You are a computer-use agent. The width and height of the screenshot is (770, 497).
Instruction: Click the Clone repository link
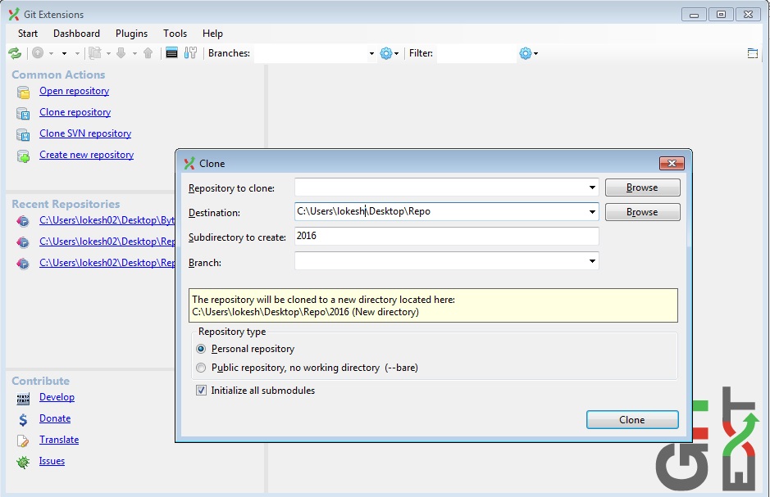[75, 112]
